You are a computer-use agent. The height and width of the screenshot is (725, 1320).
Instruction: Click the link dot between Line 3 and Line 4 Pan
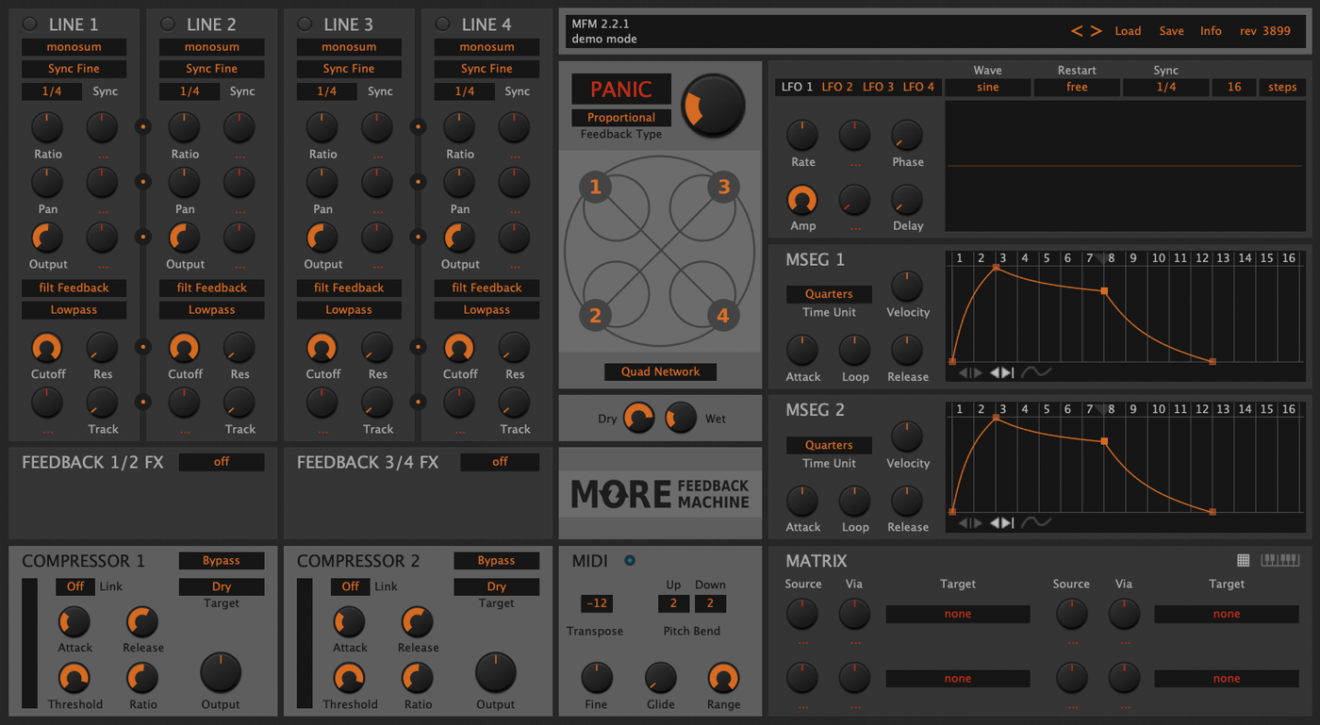click(x=419, y=181)
